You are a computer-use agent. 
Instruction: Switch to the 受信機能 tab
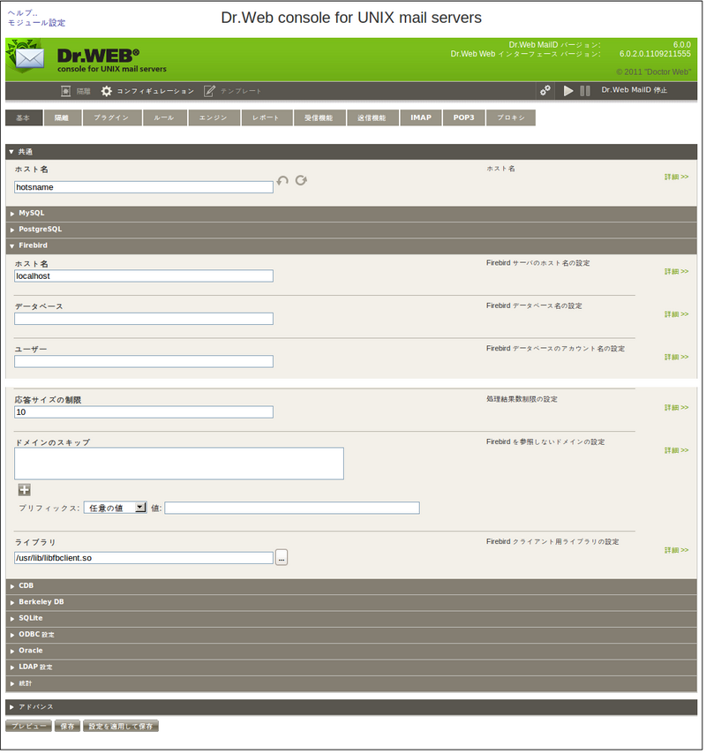(x=320, y=118)
